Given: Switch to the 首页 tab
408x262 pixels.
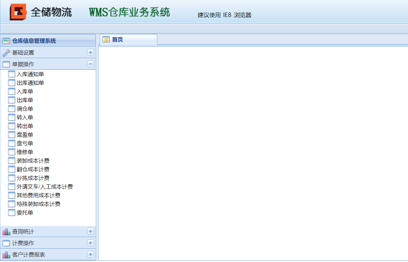Looking at the screenshot, I should pos(119,40).
